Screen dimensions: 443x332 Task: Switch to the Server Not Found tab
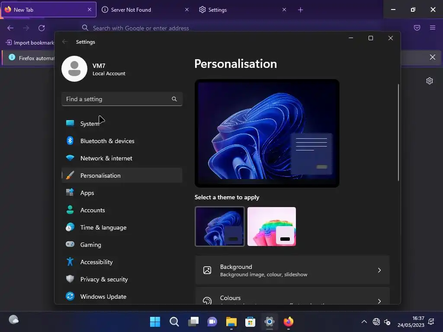pyautogui.click(x=145, y=10)
